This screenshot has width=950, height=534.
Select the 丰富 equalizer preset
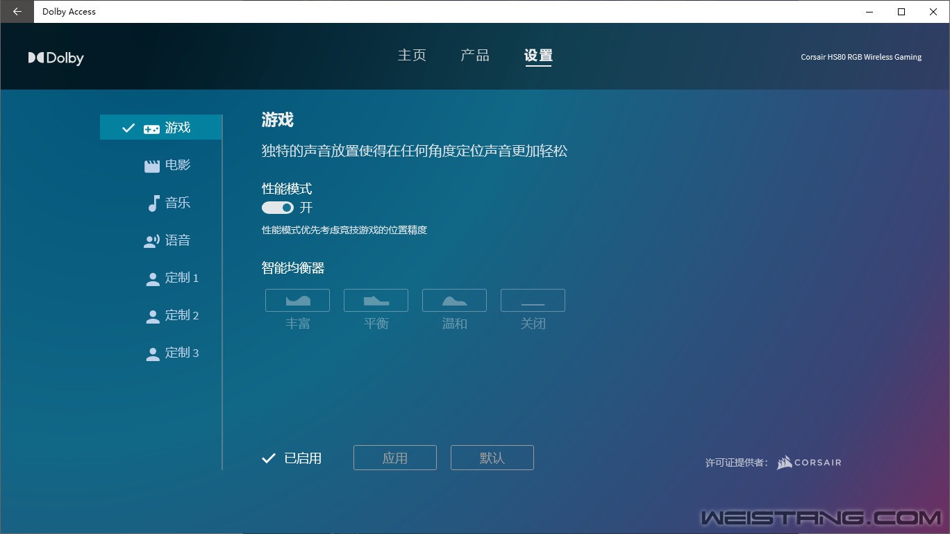[x=297, y=301]
